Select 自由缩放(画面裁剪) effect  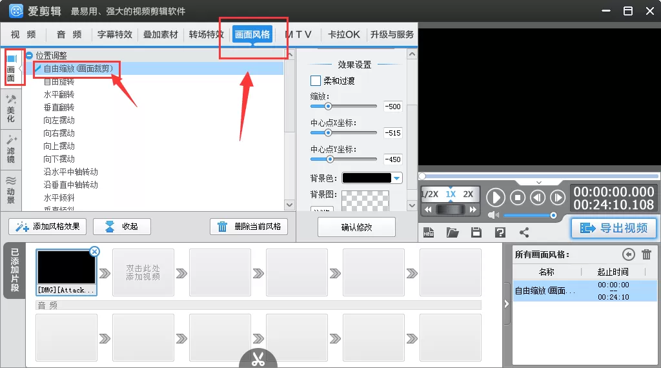[x=78, y=68]
